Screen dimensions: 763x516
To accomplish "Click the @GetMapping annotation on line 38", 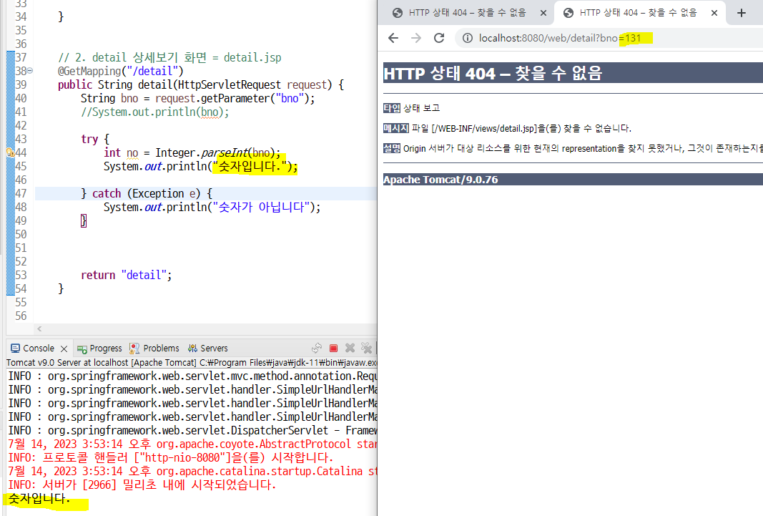I will tap(121, 71).
